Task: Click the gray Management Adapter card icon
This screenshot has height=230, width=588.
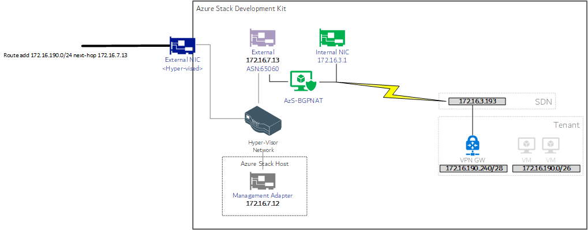Action: point(263,181)
